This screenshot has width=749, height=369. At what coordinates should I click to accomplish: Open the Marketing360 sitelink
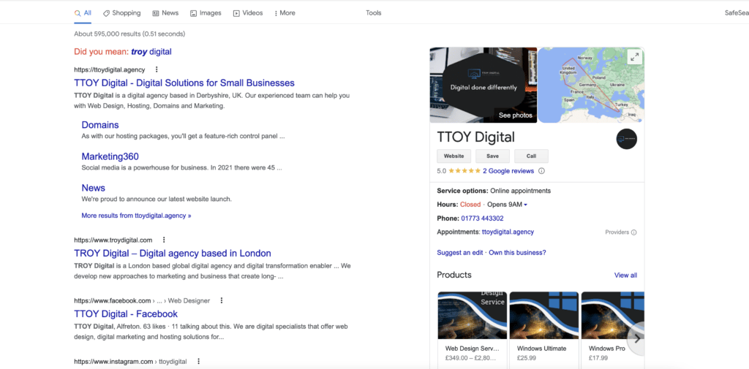pos(110,156)
